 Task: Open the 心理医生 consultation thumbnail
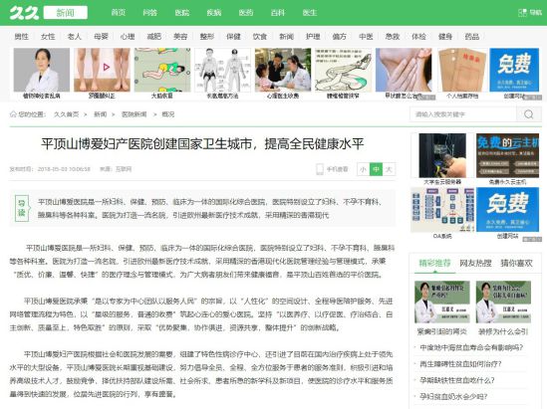[x=283, y=70]
